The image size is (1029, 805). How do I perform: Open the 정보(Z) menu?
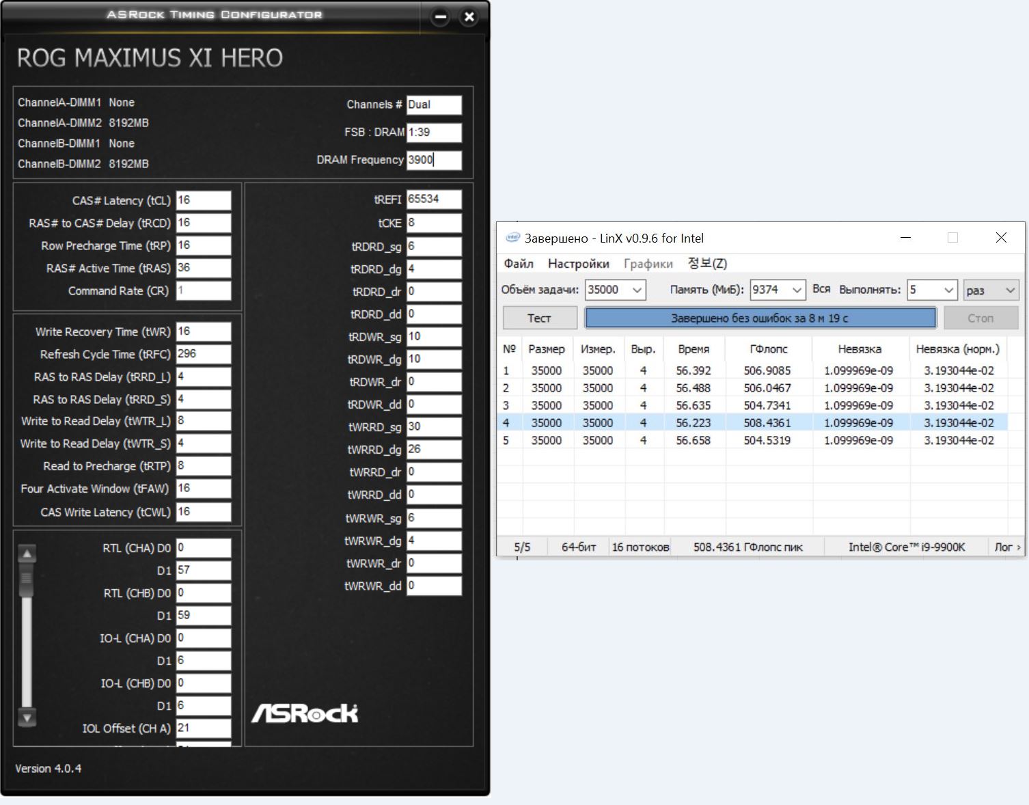[707, 264]
